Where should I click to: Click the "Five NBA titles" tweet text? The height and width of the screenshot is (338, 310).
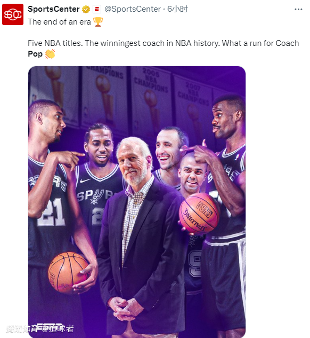[x=55, y=43]
